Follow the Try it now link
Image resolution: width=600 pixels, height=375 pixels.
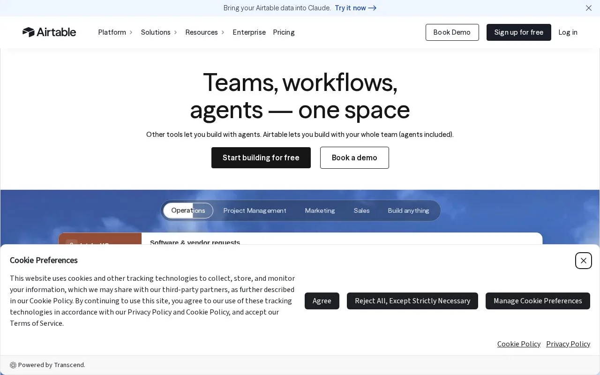pos(355,8)
